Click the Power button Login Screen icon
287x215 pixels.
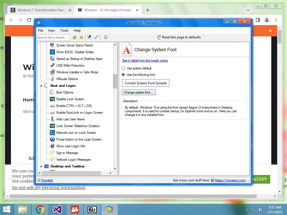tap(52, 139)
